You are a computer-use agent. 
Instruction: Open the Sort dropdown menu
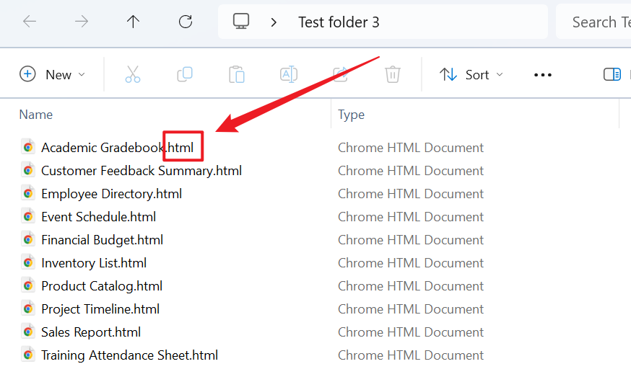point(471,75)
